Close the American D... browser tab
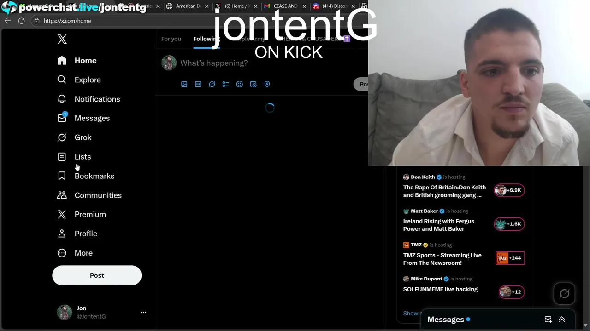 point(206,6)
